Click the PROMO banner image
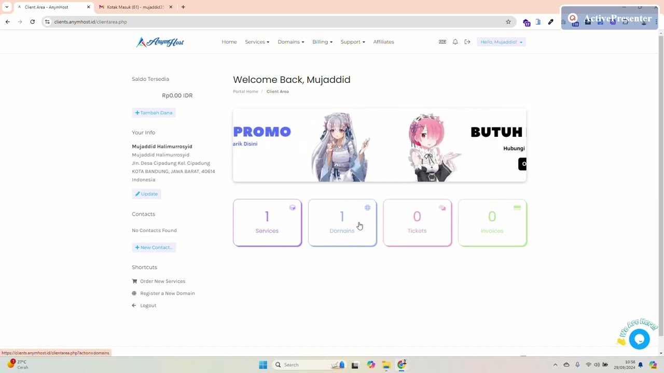Viewport: 664px width, 373px height. click(306, 146)
